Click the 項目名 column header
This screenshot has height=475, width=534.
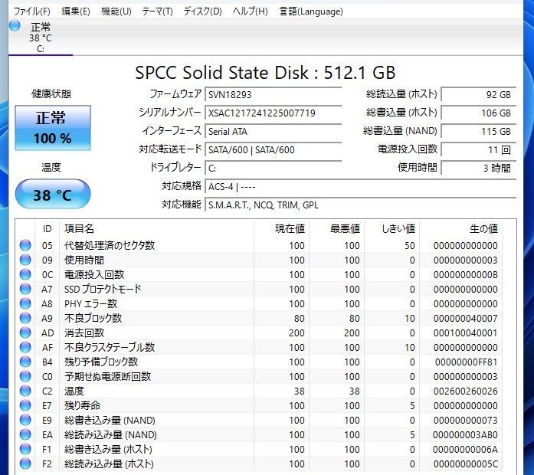tap(156, 228)
